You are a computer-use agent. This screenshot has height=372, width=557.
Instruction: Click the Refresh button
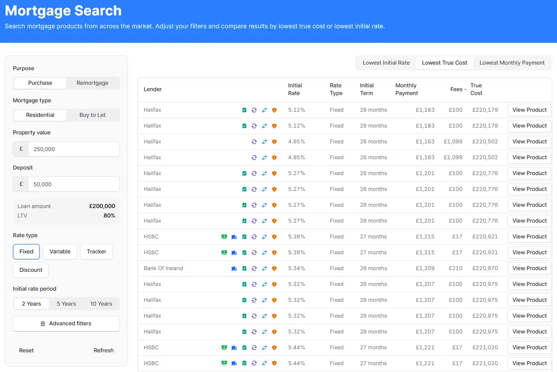point(104,351)
